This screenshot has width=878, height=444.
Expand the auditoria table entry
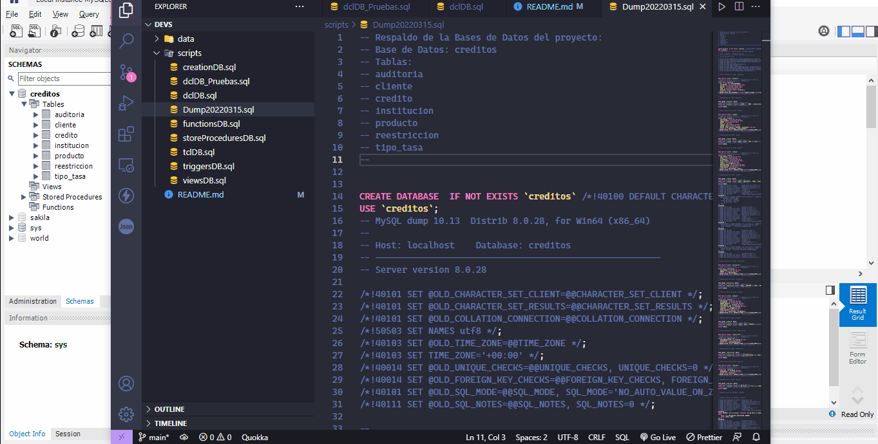pos(36,114)
